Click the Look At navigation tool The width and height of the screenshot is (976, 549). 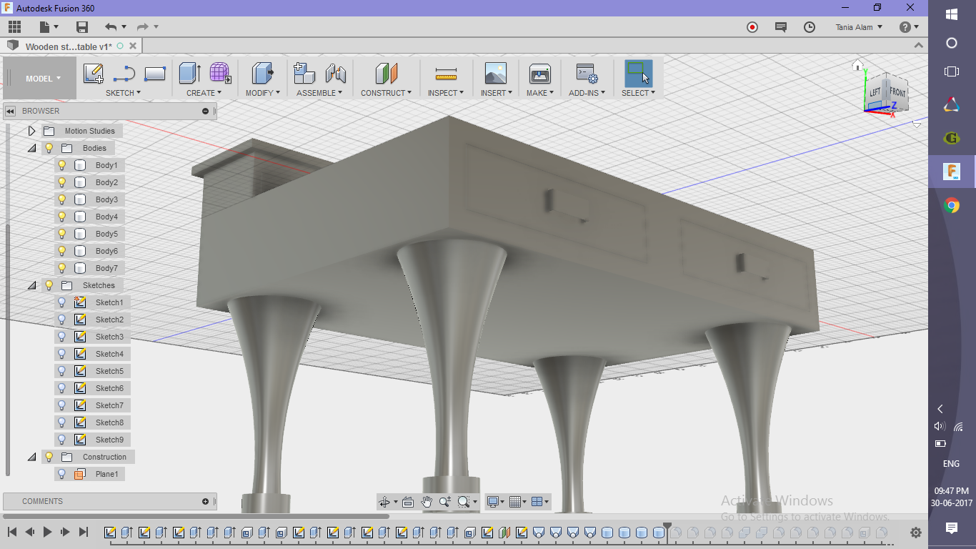(408, 502)
